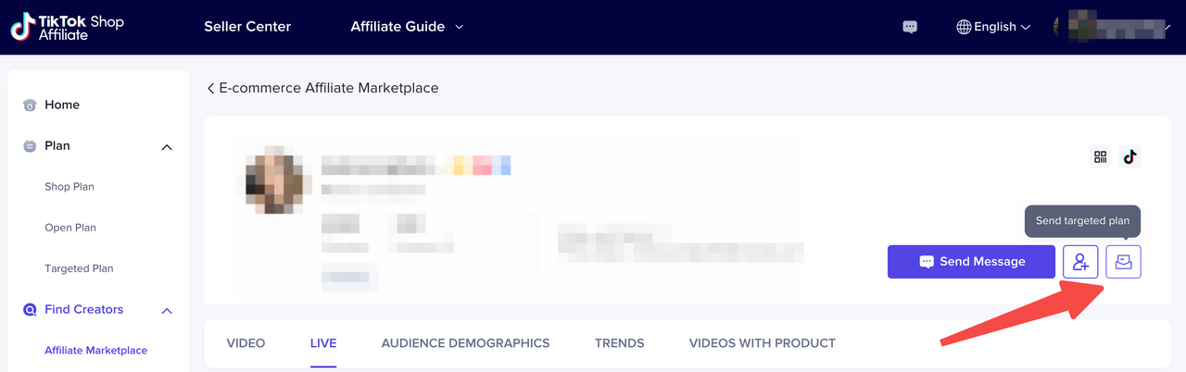Click the Send targeted plan icon
Viewport: 1186px width, 372px height.
[x=1123, y=262]
